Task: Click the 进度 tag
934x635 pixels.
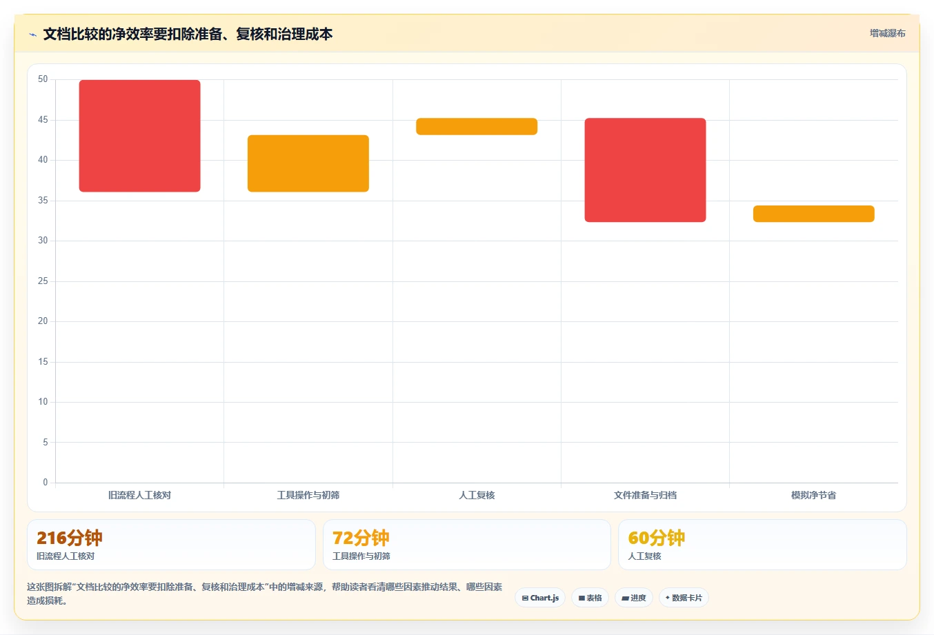Action: pyautogui.click(x=634, y=598)
